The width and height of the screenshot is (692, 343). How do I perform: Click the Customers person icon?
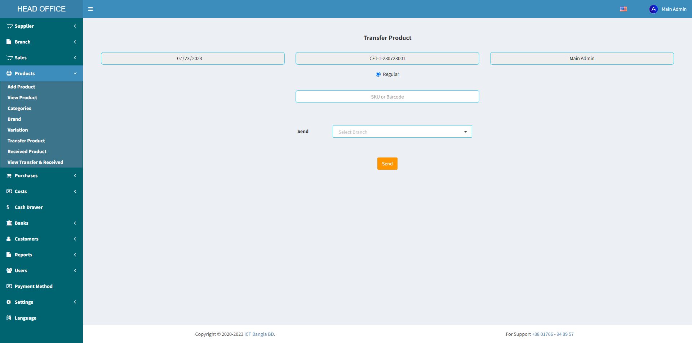(9, 239)
